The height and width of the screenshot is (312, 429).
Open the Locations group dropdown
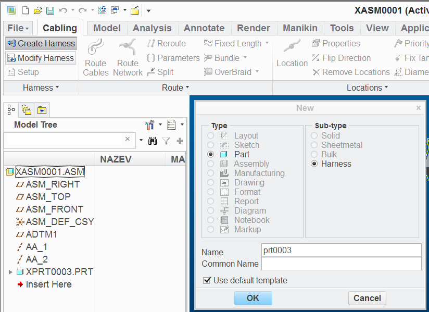(x=367, y=88)
